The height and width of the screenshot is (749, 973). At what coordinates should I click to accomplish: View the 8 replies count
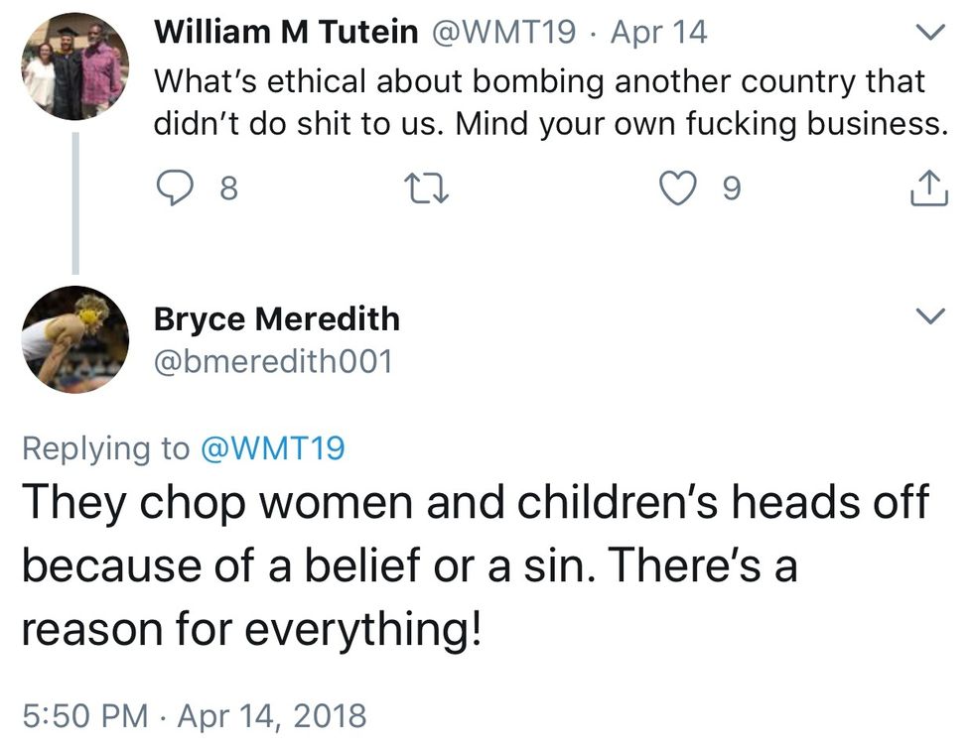pos(228,187)
